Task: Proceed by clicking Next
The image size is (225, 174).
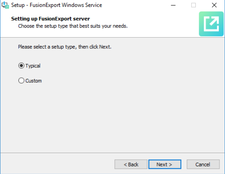Action: click(x=165, y=164)
